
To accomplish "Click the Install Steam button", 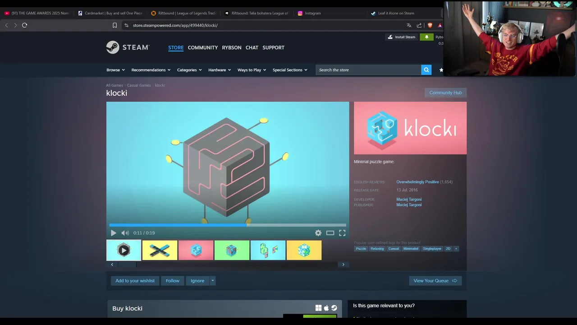I will coord(401,37).
